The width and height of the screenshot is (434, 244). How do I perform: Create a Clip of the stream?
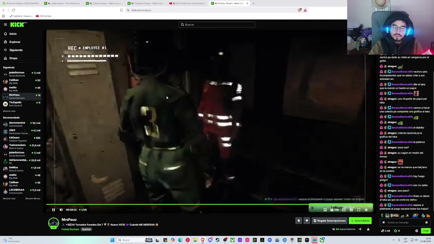tap(335, 210)
